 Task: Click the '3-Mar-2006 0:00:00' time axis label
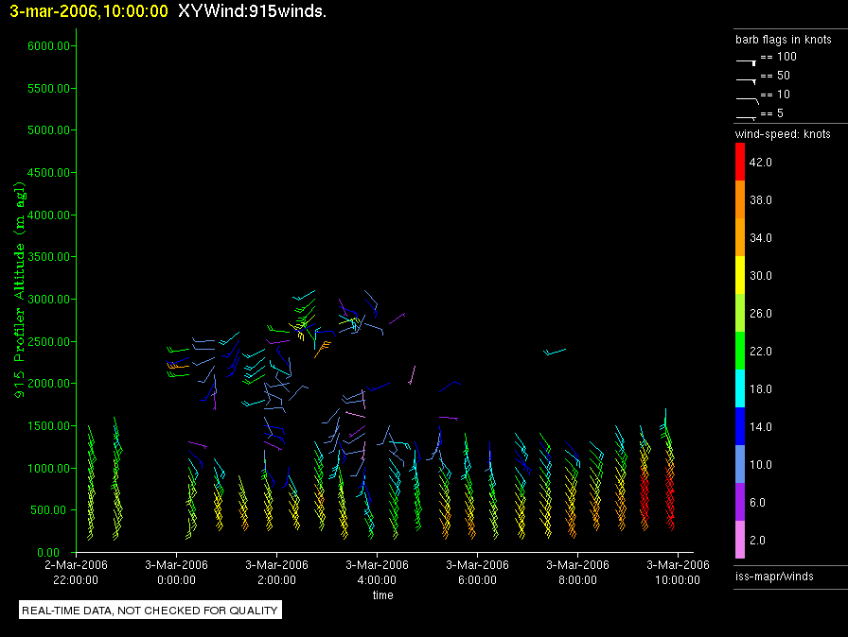point(176,572)
